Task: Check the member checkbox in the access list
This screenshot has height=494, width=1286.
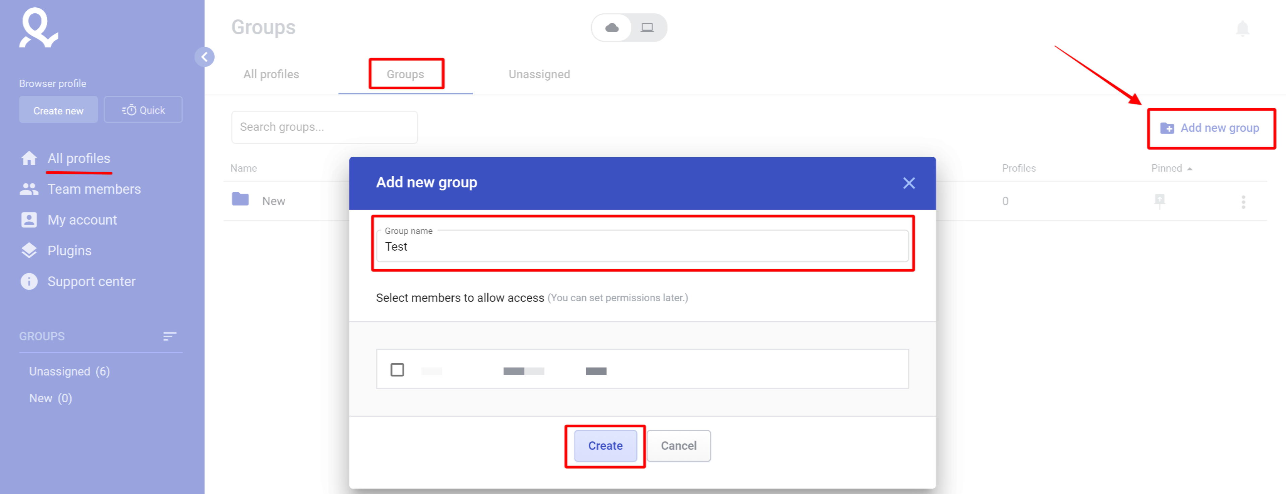Action: pyautogui.click(x=397, y=370)
